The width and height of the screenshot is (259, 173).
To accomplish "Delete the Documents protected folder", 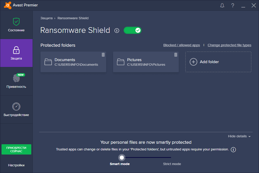I will [x=103, y=55].
